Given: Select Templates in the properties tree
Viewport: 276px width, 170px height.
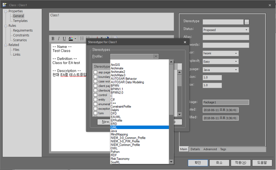Looking at the screenshot, I should pyautogui.click(x=20, y=21).
